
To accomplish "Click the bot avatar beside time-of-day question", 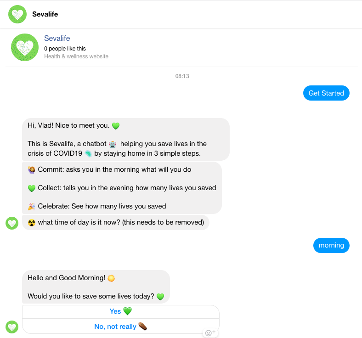I will (12, 223).
